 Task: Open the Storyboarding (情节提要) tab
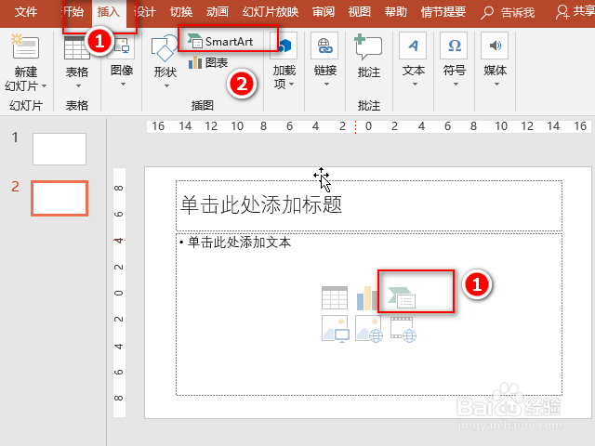pyautogui.click(x=443, y=12)
